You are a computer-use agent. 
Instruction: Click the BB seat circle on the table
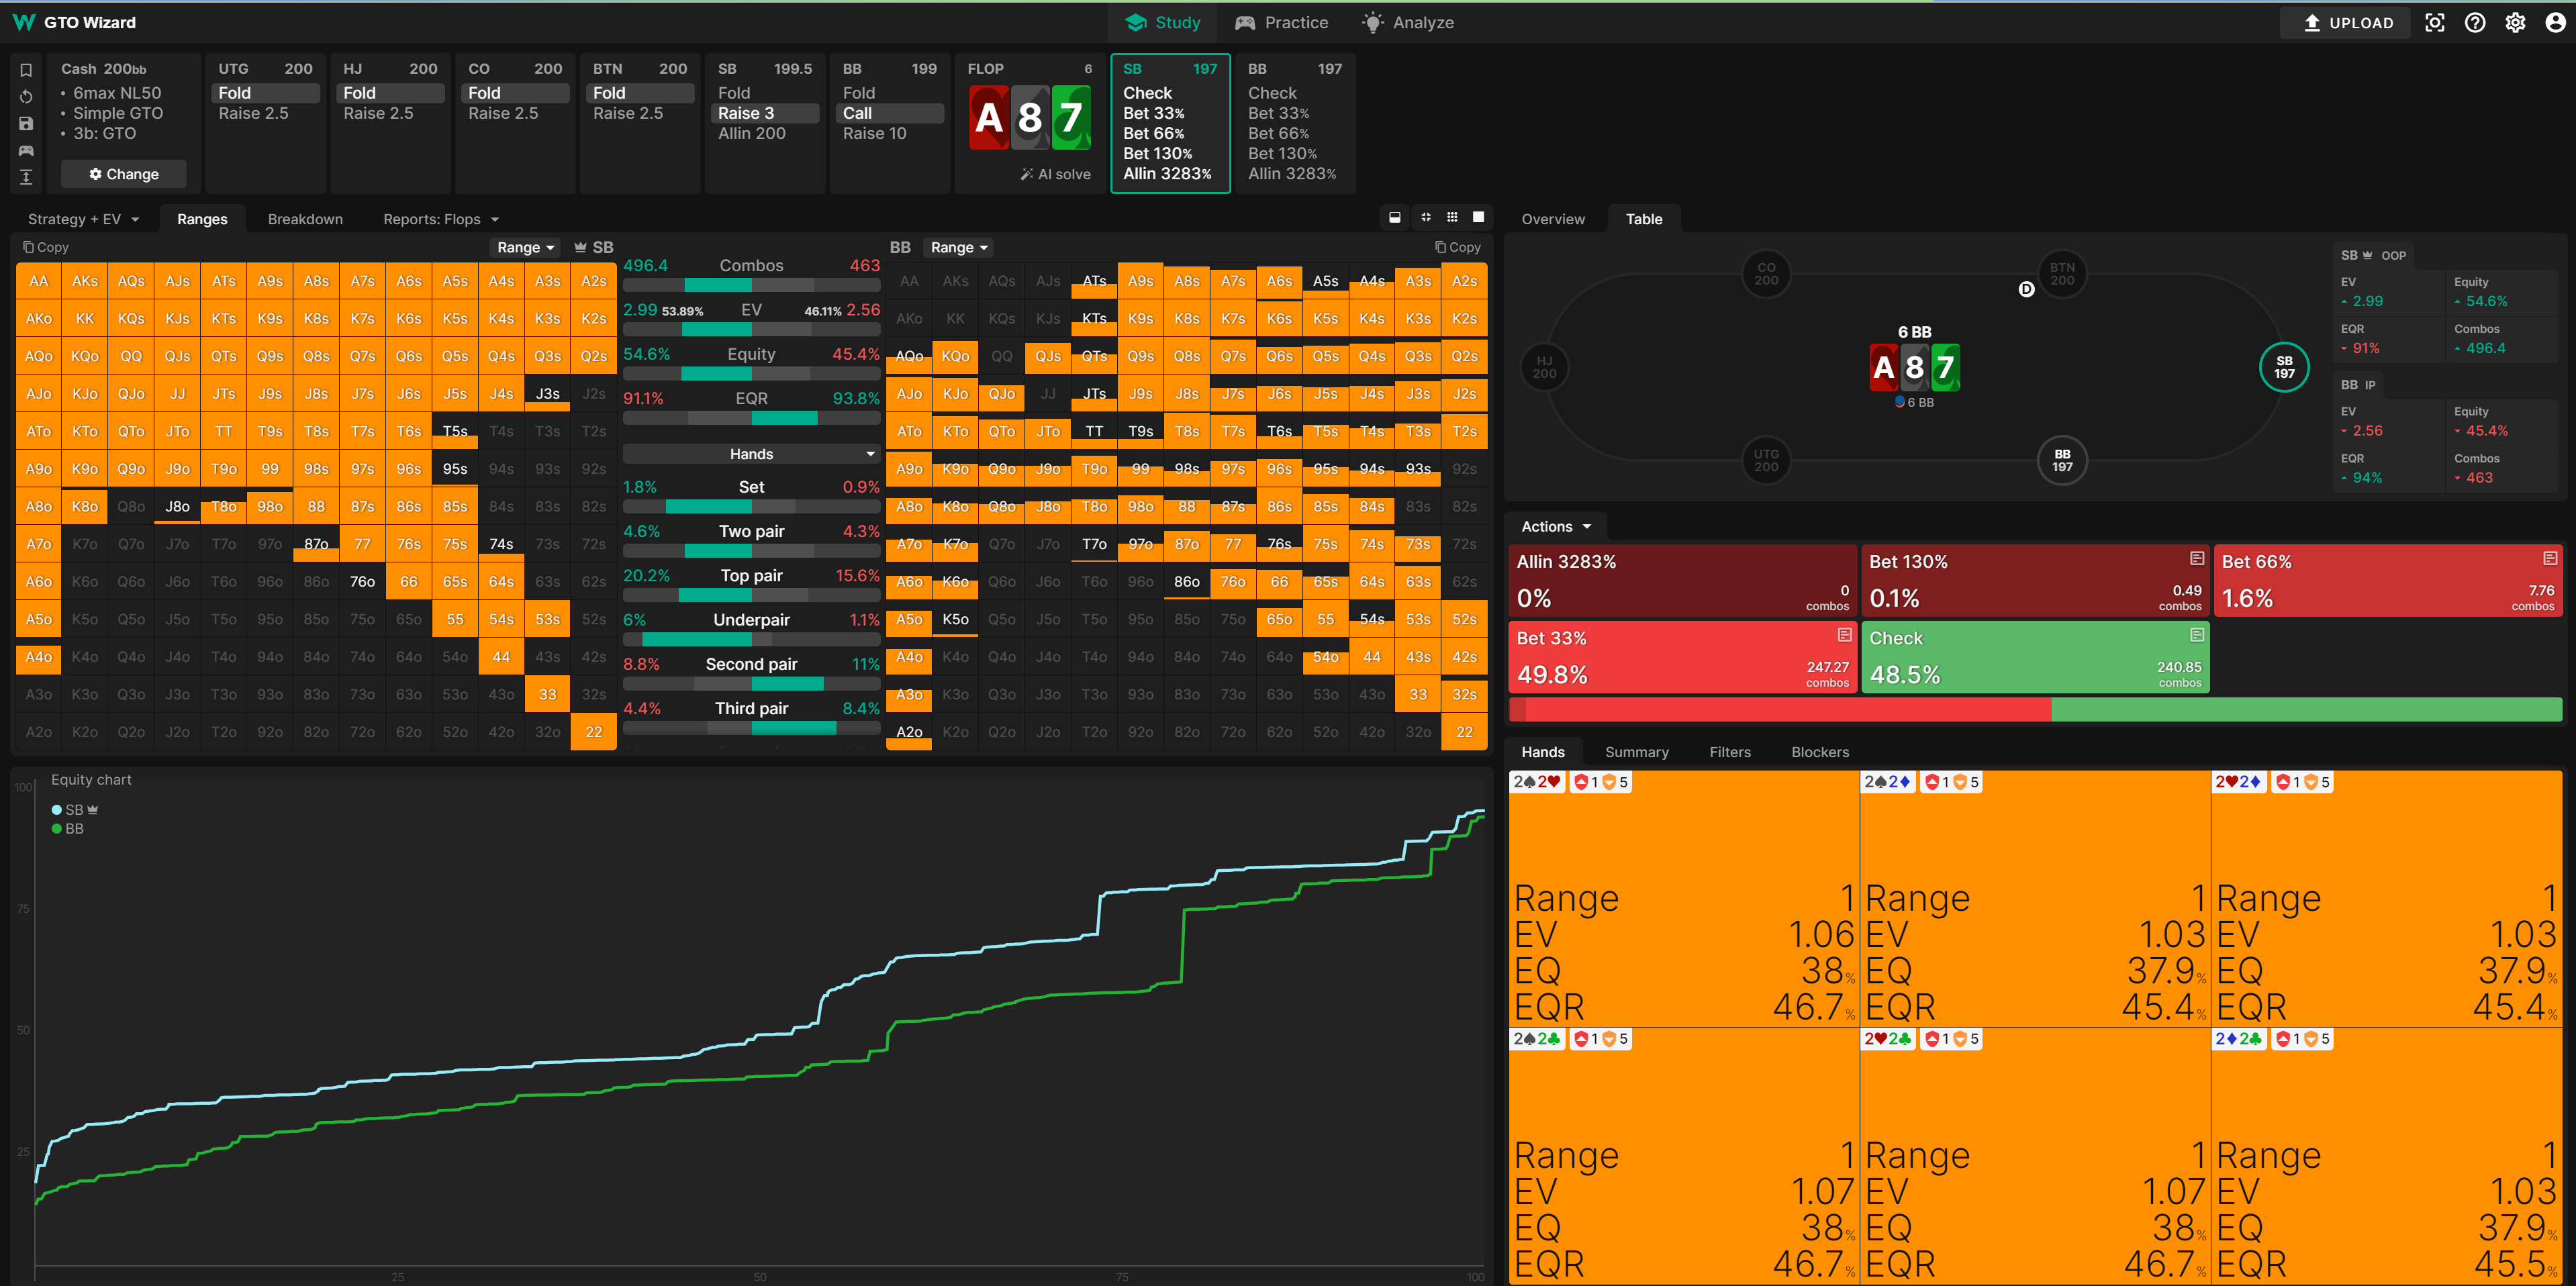(x=2062, y=460)
